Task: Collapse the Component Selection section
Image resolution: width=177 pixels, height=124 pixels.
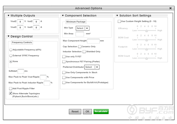Action: (63, 15)
